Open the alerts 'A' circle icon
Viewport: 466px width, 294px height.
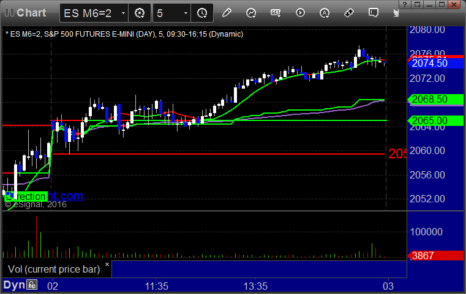[325, 13]
